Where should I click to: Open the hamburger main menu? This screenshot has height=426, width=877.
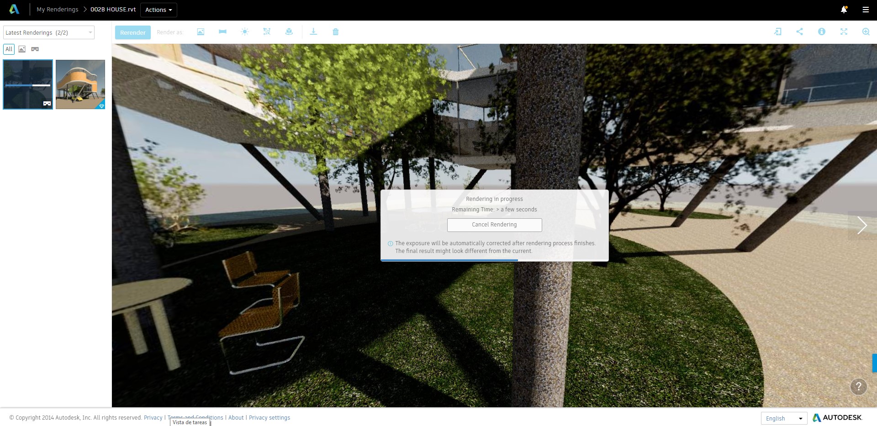[866, 10]
